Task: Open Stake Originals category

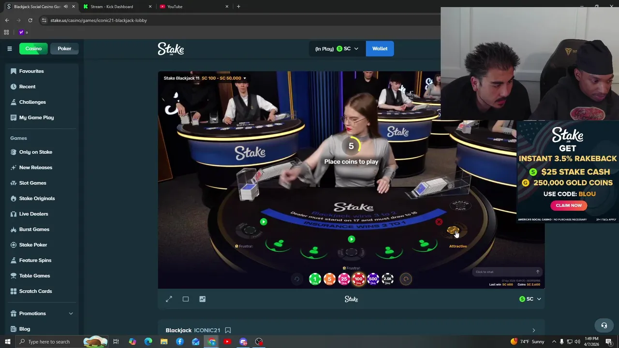Action: (x=37, y=198)
